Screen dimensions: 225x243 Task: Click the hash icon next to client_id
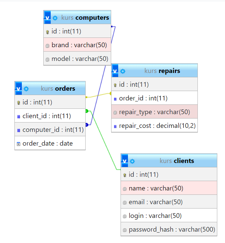pyautogui.click(x=19, y=116)
